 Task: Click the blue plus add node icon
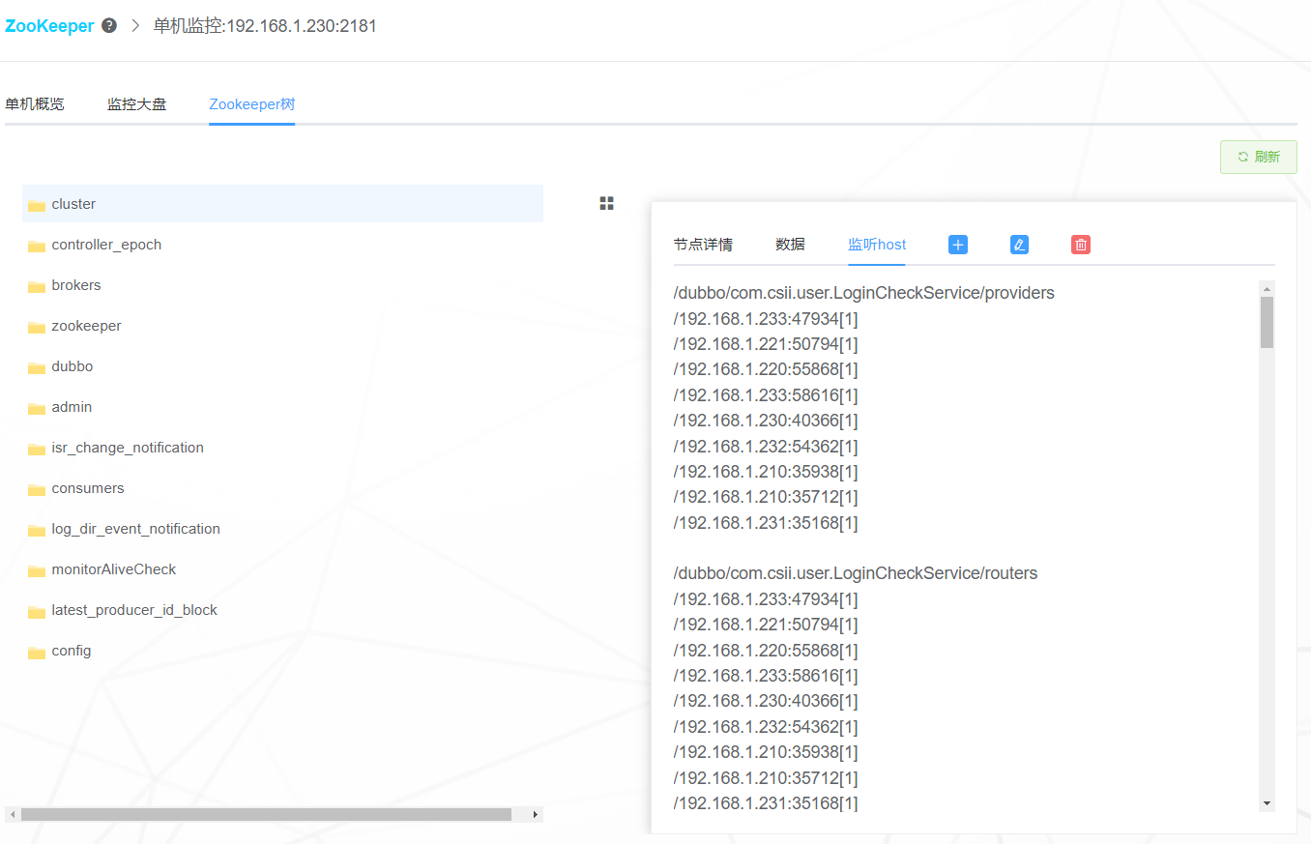[958, 245]
